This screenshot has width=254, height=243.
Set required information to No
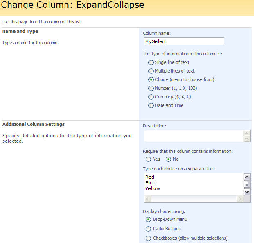tap(168, 159)
